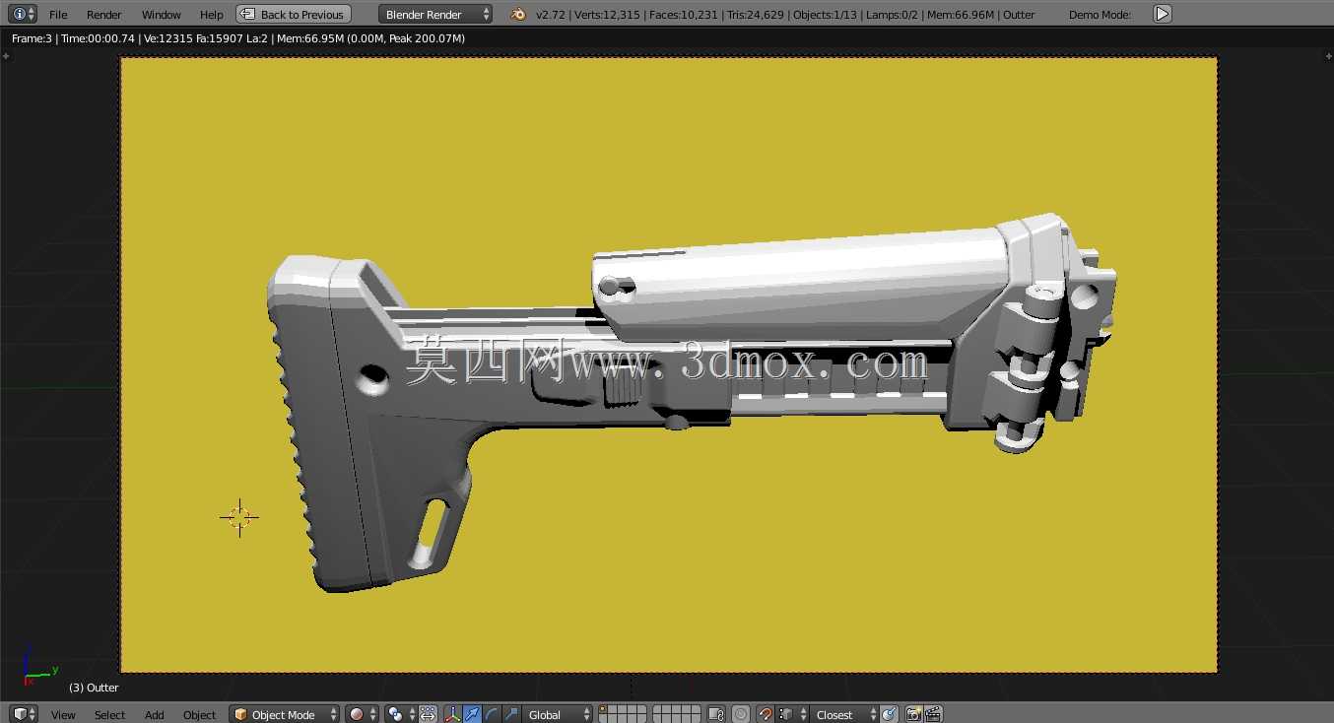Open the Blender Render engine dropdown
Screen dimensions: 1334x723
[x=435, y=15]
